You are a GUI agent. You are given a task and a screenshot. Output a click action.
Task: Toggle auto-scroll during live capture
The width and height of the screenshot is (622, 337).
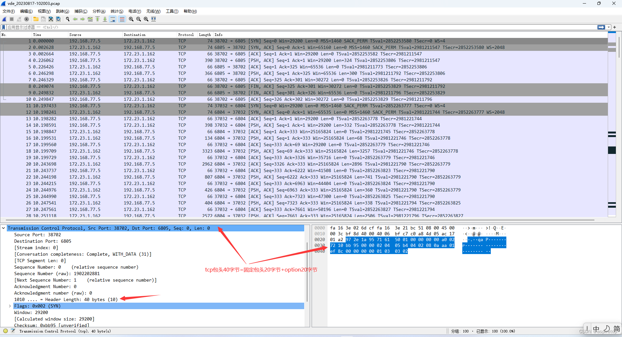113,19
